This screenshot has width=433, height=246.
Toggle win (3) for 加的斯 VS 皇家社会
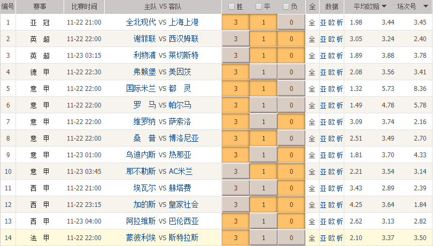tap(236, 205)
